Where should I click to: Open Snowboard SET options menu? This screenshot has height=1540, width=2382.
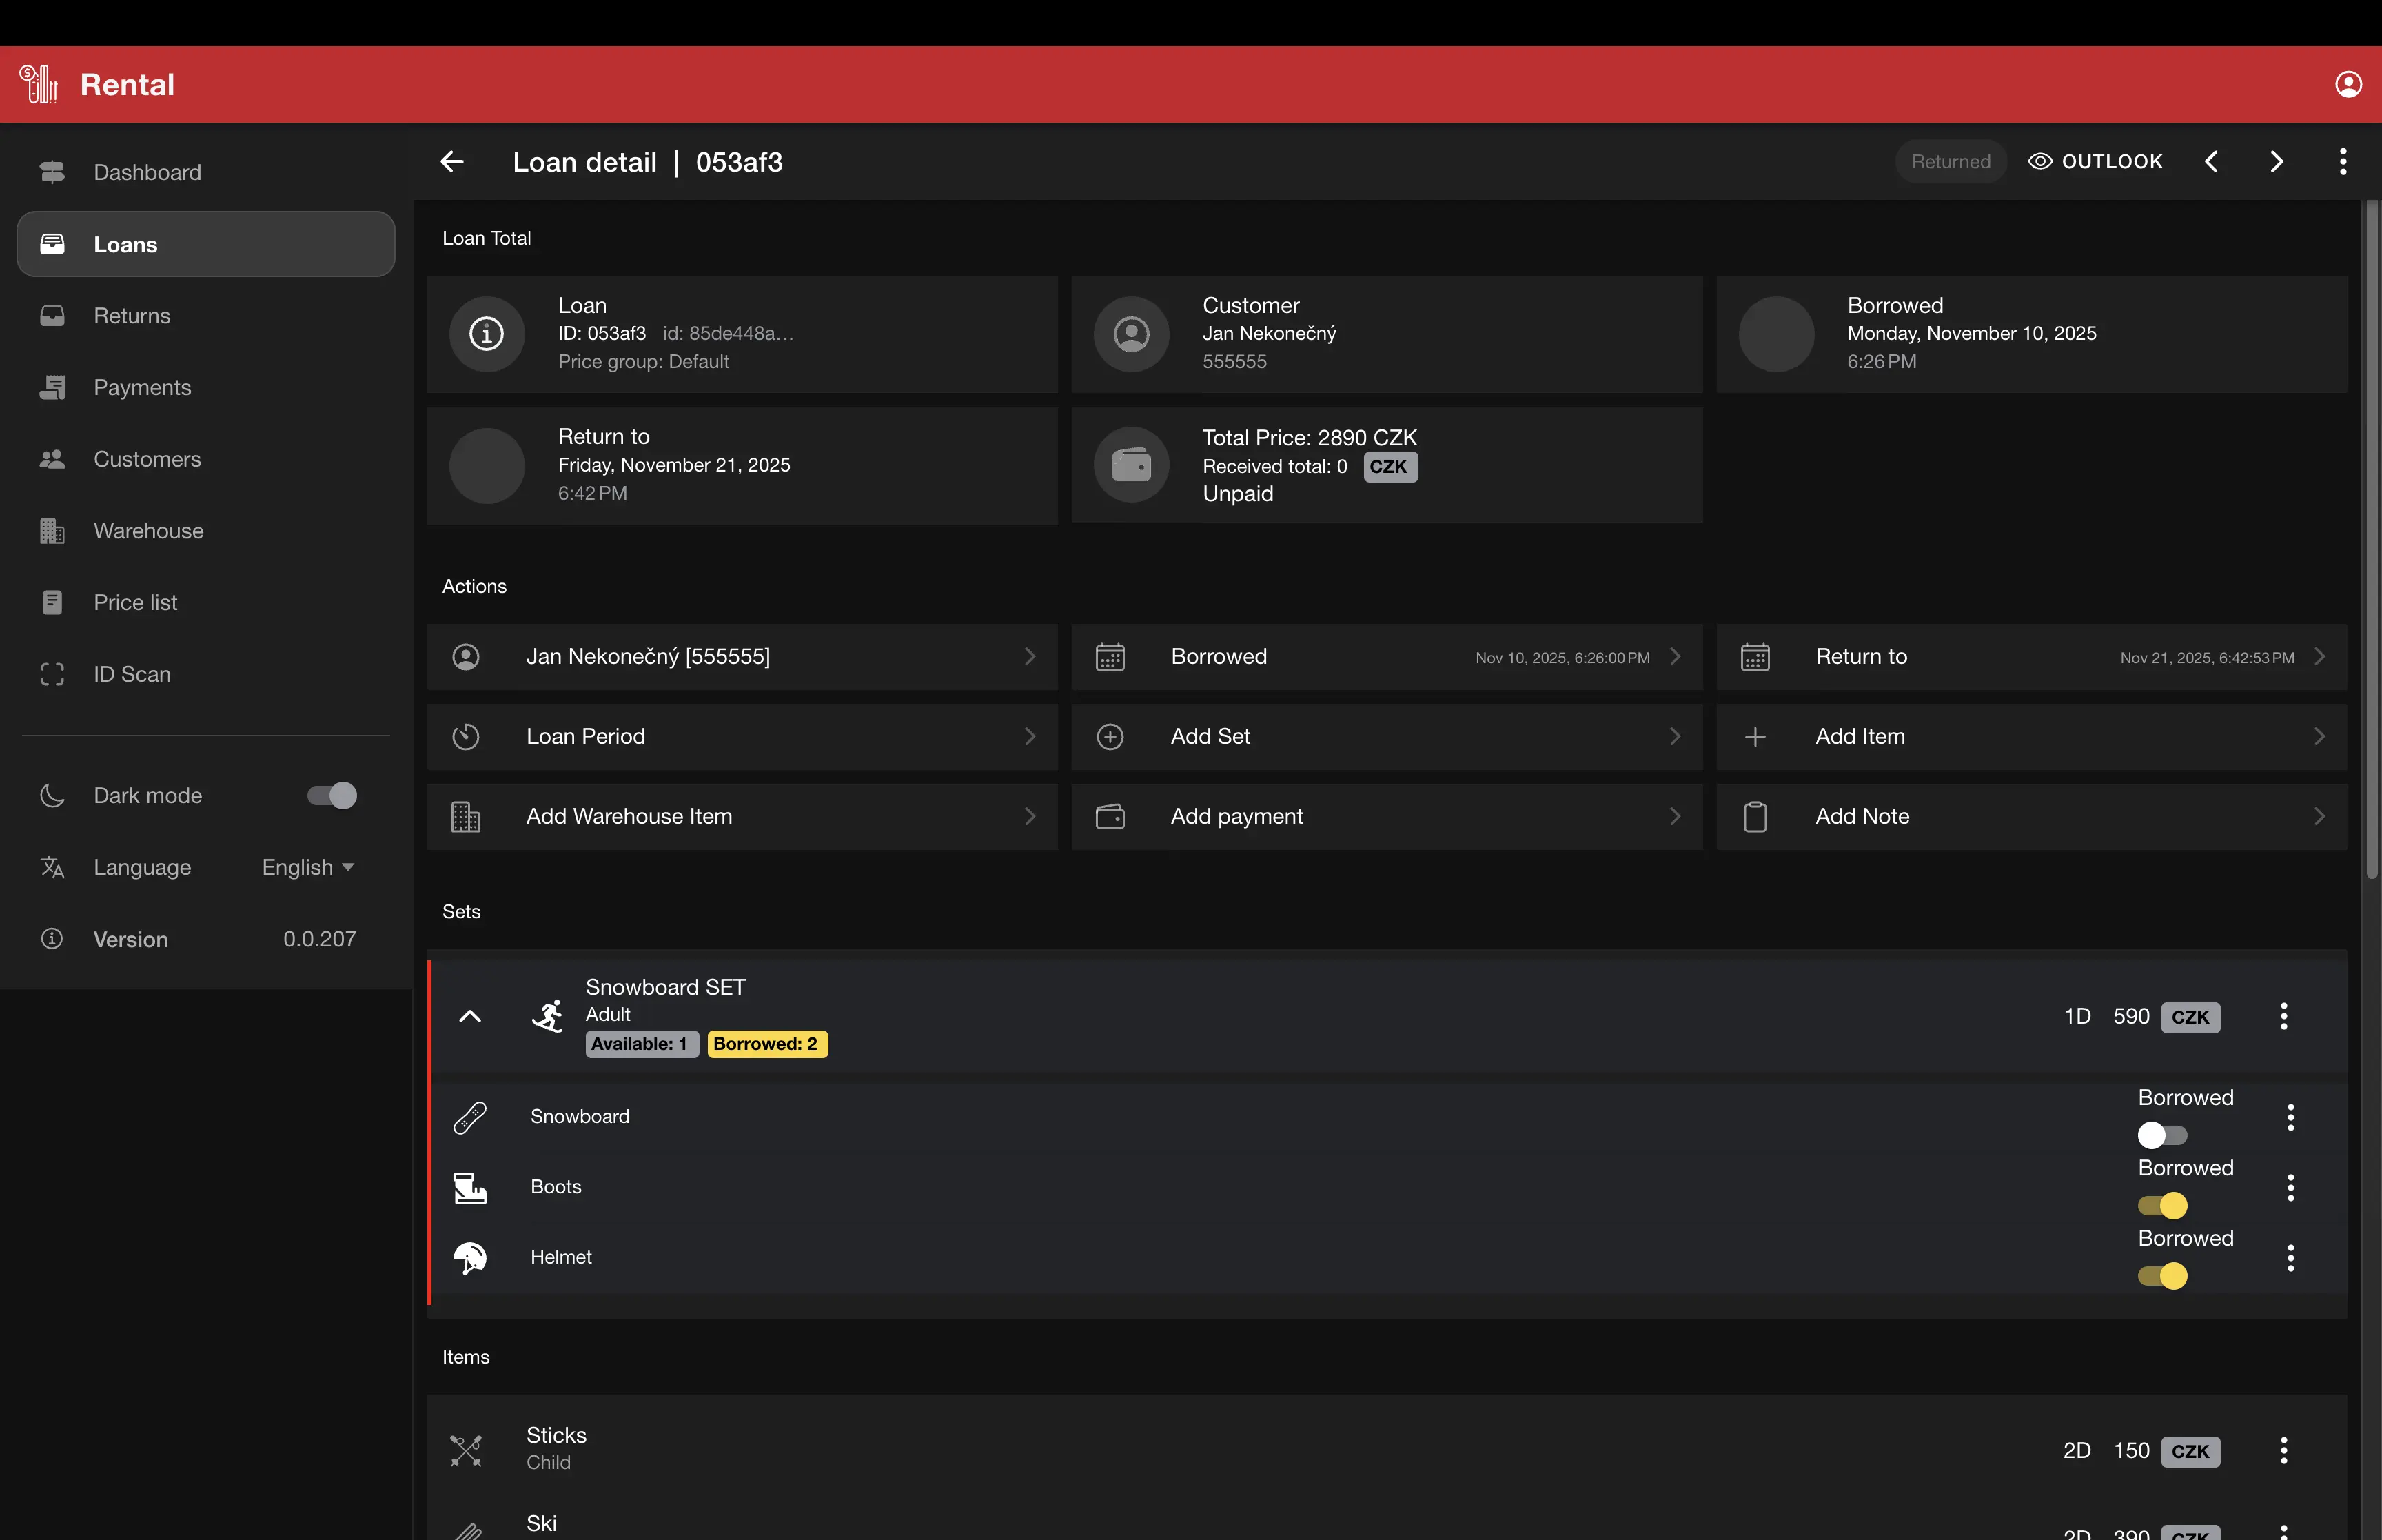(x=2283, y=1016)
